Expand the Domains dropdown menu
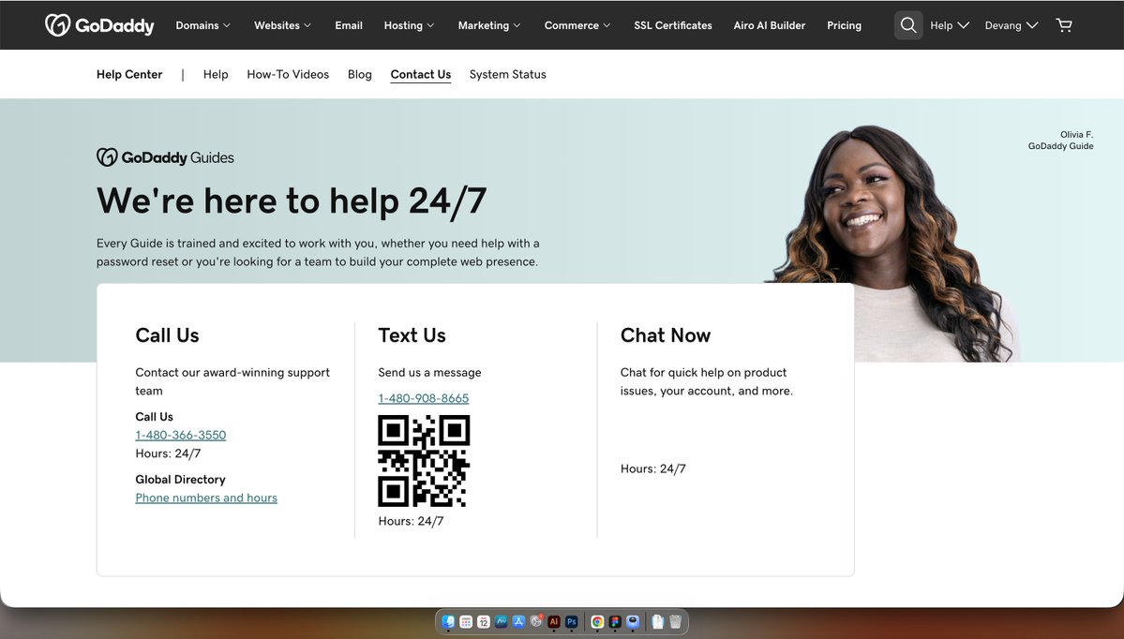Image resolution: width=1124 pixels, height=639 pixels. [202, 25]
